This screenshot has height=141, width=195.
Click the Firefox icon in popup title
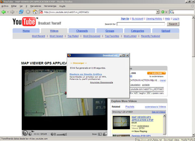tap(69, 55)
